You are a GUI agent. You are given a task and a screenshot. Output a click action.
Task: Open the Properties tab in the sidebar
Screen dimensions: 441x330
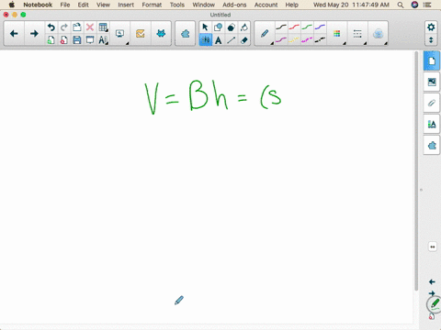(x=432, y=124)
